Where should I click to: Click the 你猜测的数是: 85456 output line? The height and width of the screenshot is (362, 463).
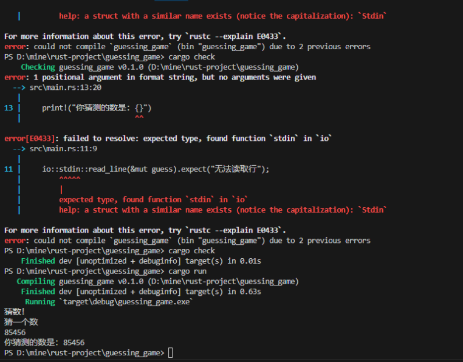coord(44,343)
